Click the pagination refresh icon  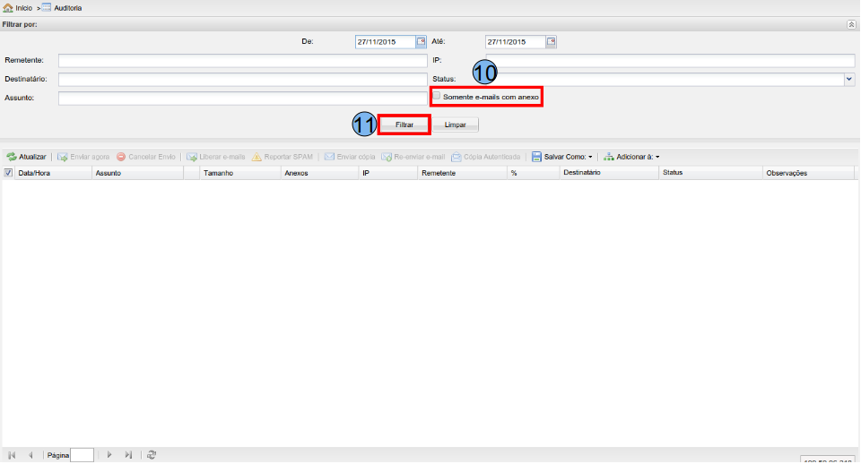coord(152,455)
